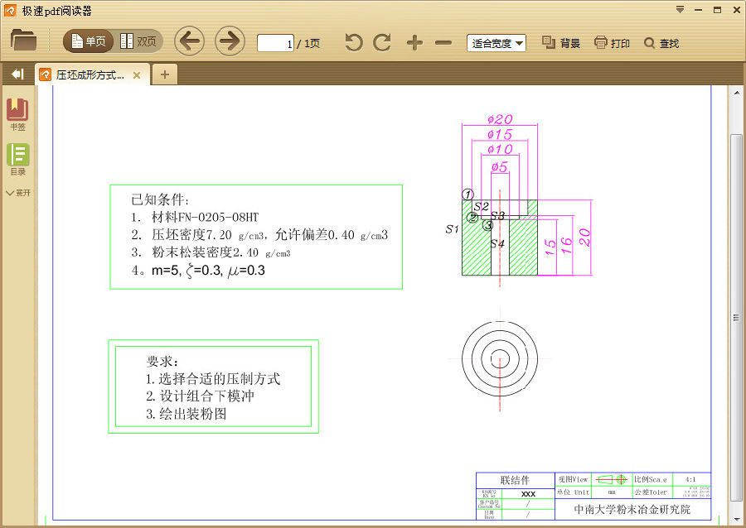
Task: Go to the next page arrow
Action: click(x=230, y=41)
